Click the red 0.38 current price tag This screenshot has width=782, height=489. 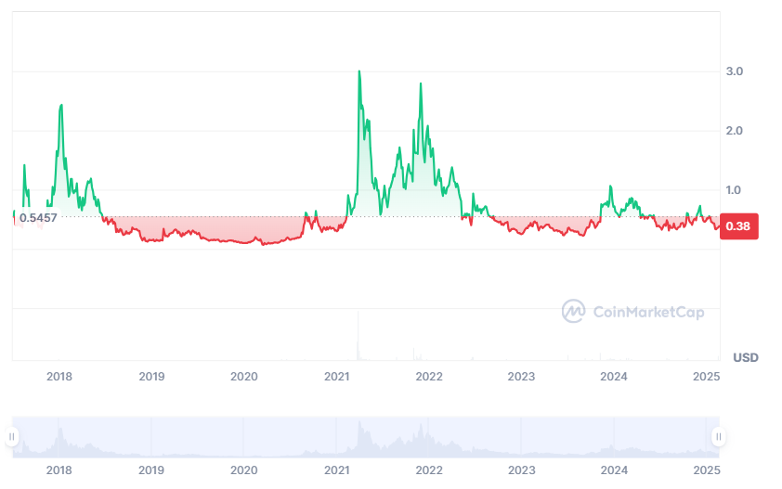point(740,226)
